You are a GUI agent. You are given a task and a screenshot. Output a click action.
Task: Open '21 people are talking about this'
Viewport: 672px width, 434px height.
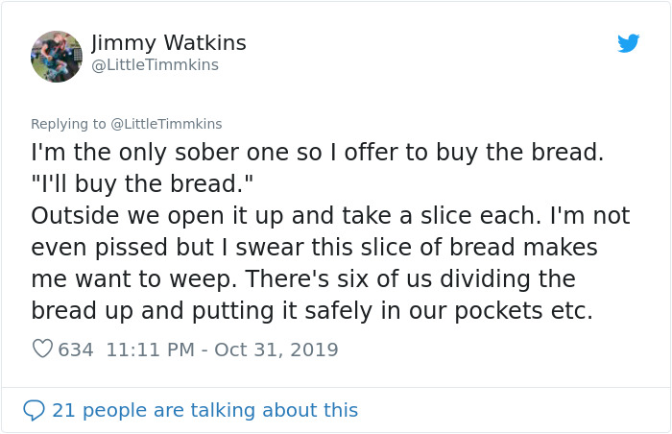204,410
